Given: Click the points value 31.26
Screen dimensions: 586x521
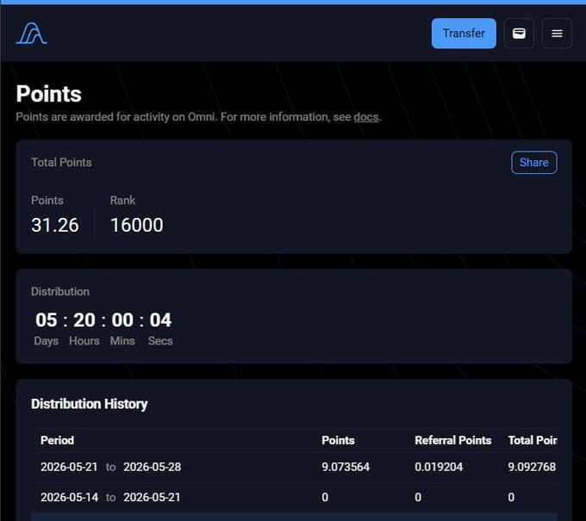Looking at the screenshot, I should (x=55, y=225).
